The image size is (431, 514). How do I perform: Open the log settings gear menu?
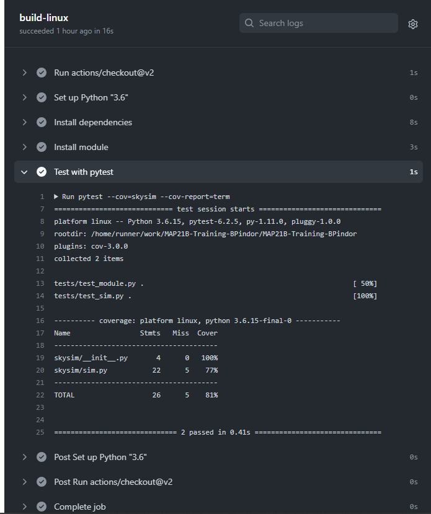click(413, 24)
